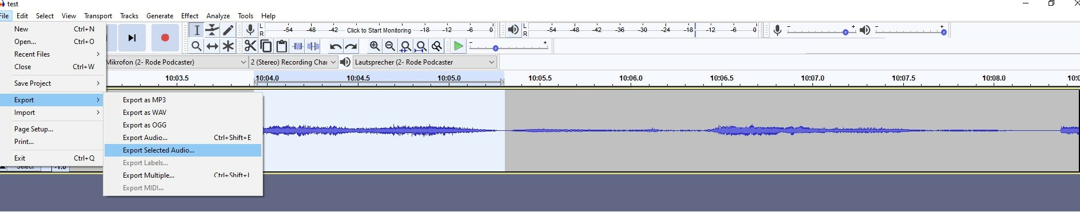Viewport: 1080px width, 212px height.
Task: Select Export as OGG
Action: click(x=183, y=125)
